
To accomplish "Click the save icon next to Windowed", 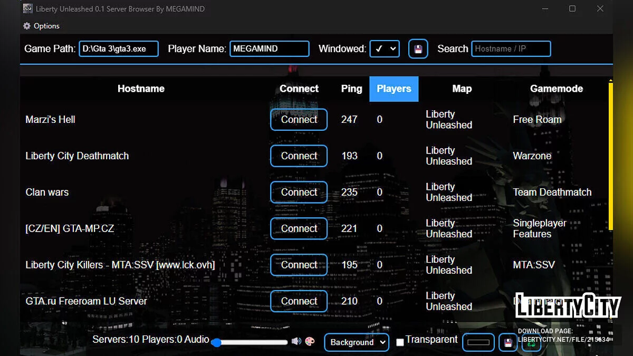I will (418, 49).
